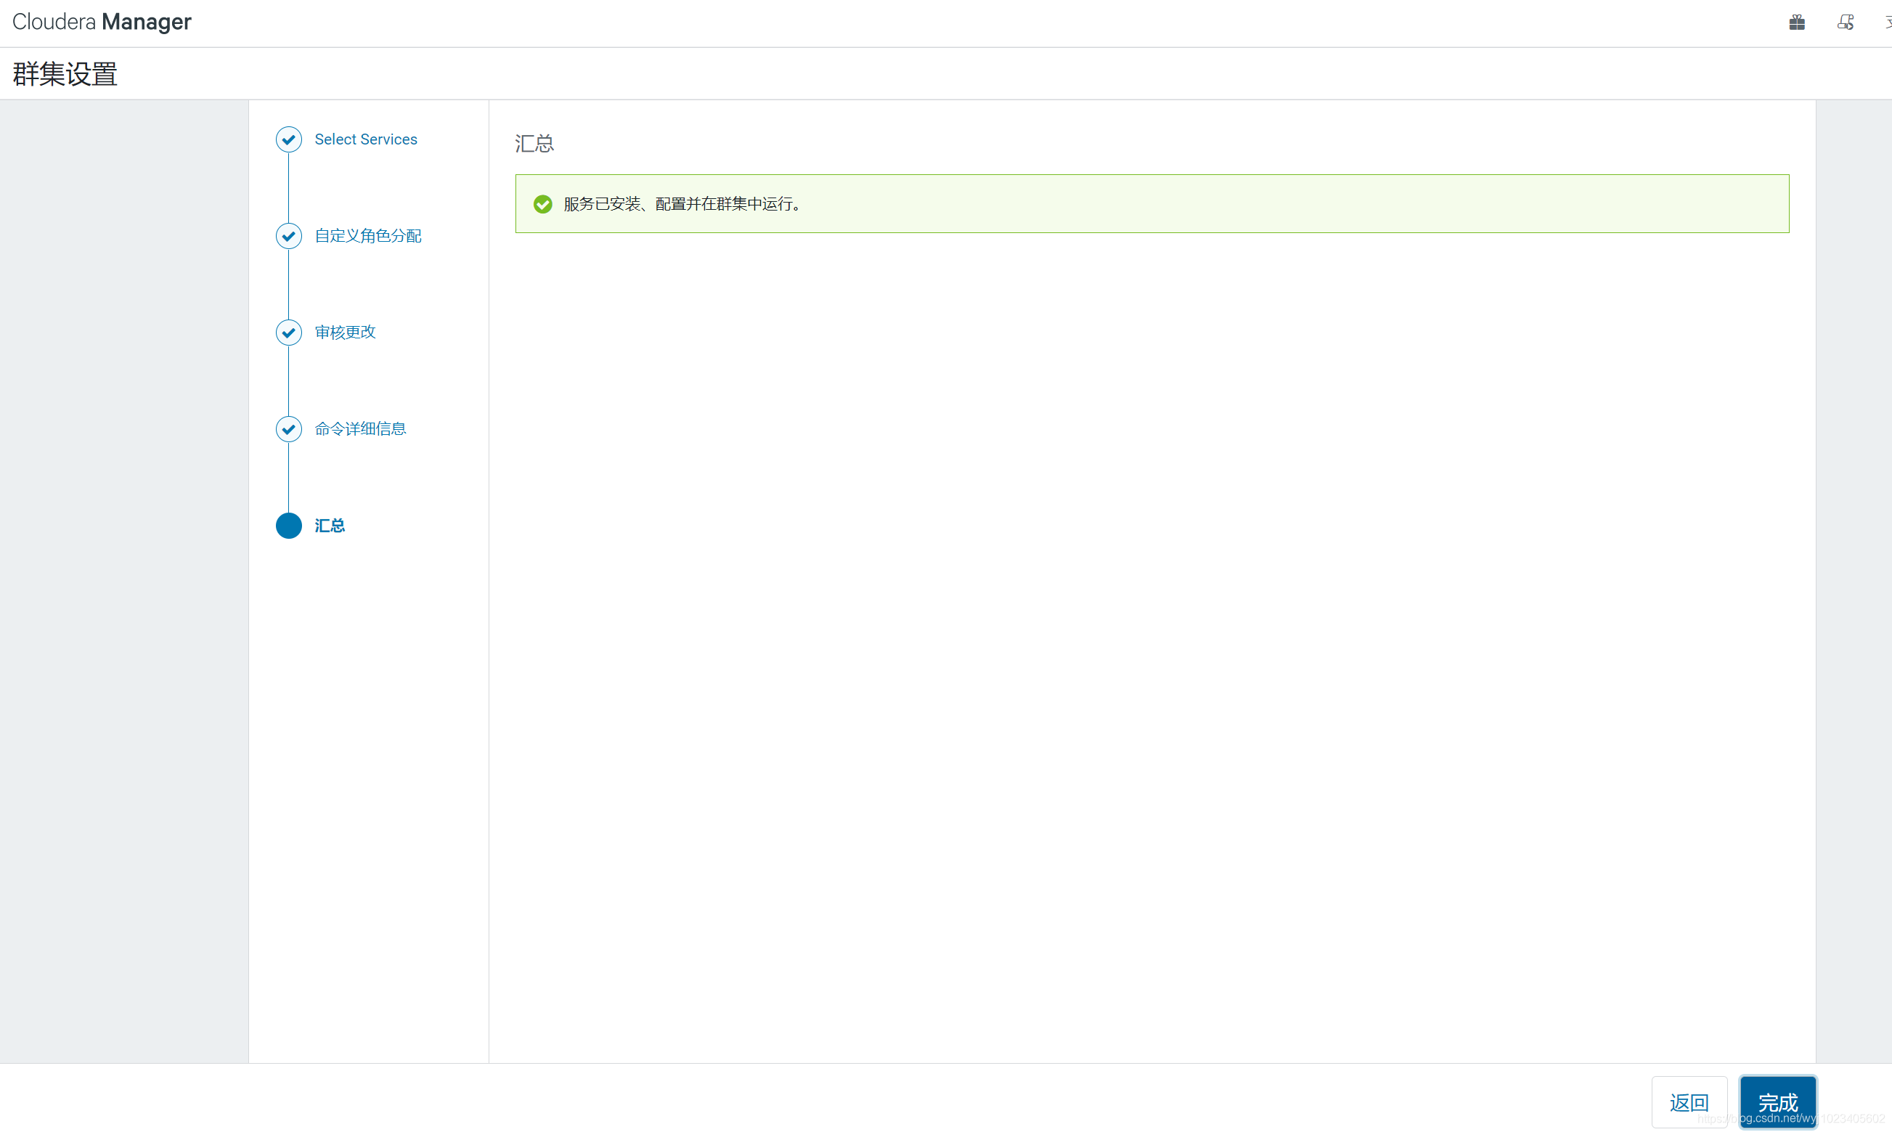Click the 审核更改 step checkmark icon

coord(288,332)
